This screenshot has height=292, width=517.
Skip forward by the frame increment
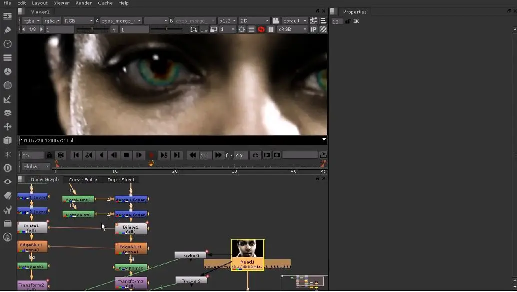[218, 155]
